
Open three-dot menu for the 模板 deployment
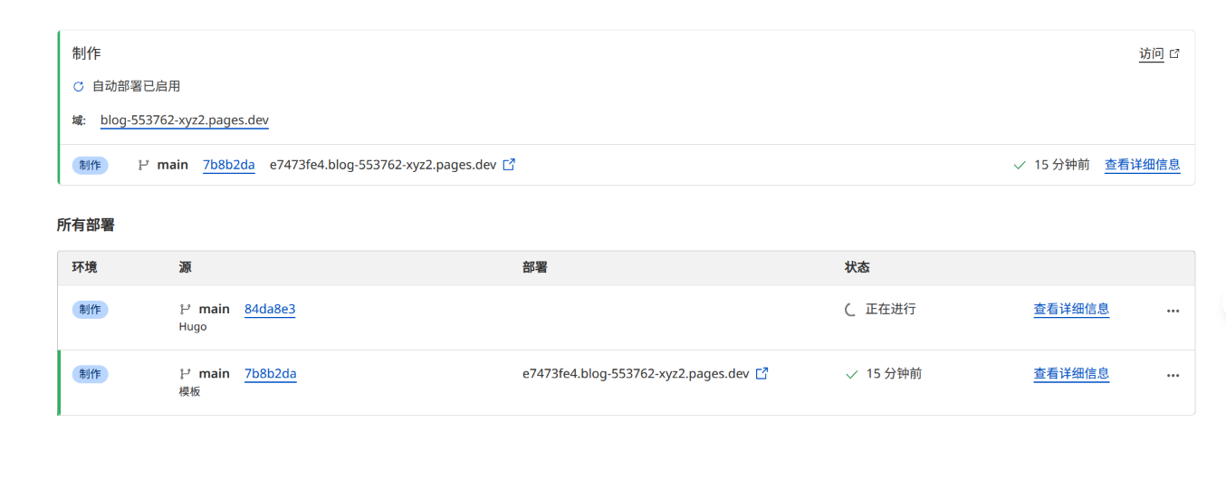tap(1173, 375)
